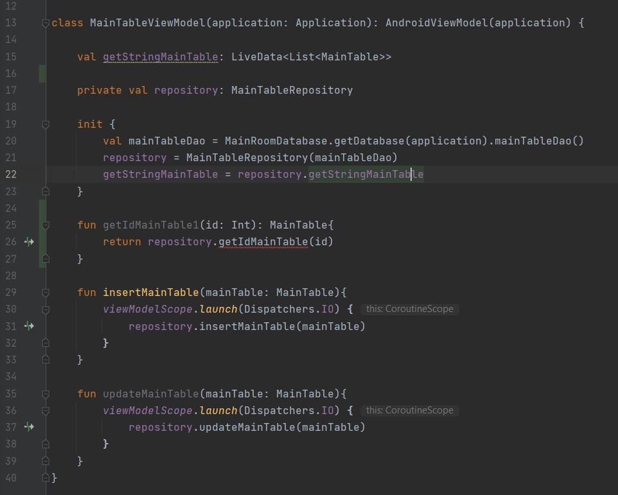
Task: Click grayed getIdMainTable1 function name
Action: click(x=151, y=225)
